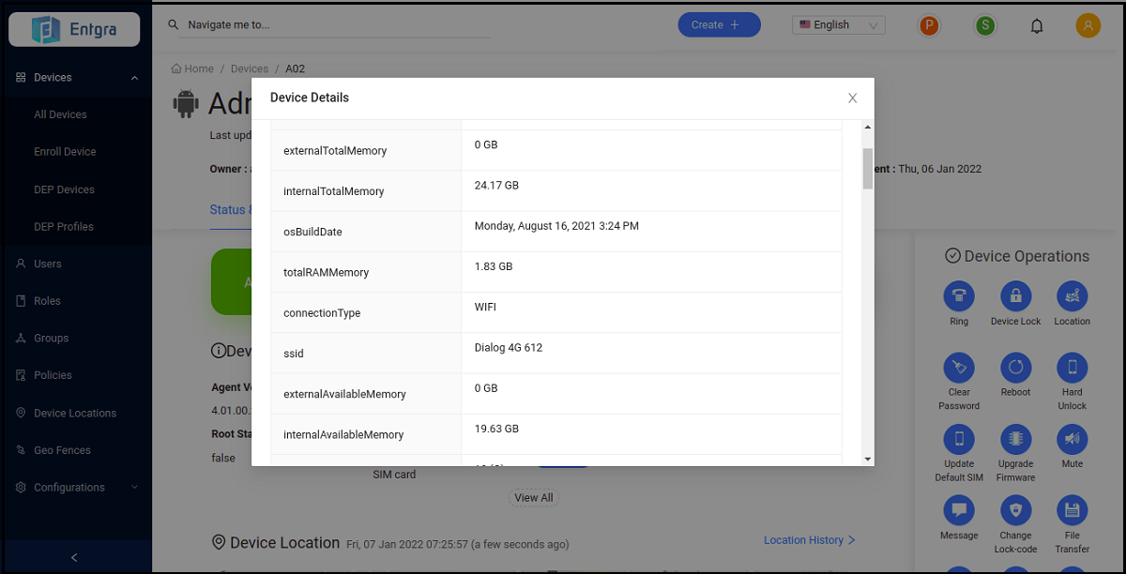
Task: Open the Location History link
Action: tap(809, 540)
